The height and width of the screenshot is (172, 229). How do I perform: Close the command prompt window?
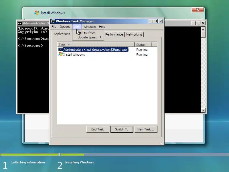coord(203,23)
